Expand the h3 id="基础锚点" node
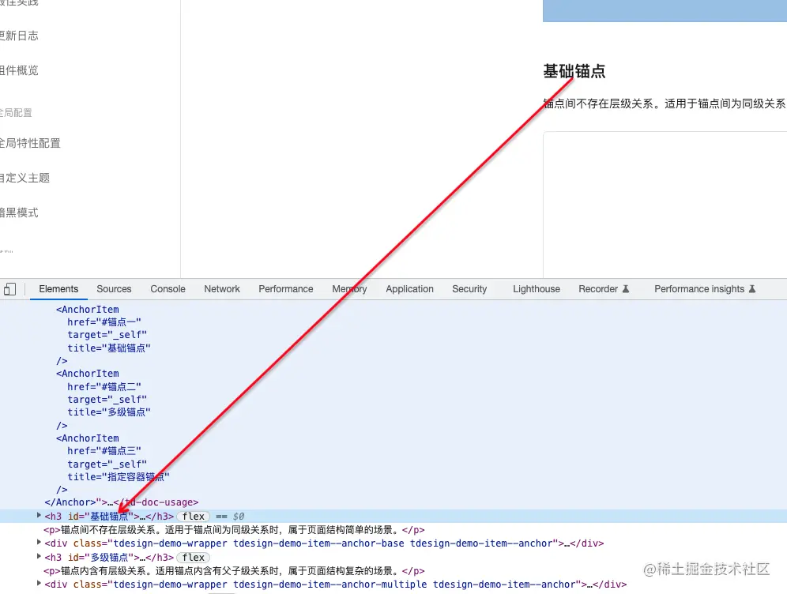The width and height of the screenshot is (787, 594). pos(39,515)
